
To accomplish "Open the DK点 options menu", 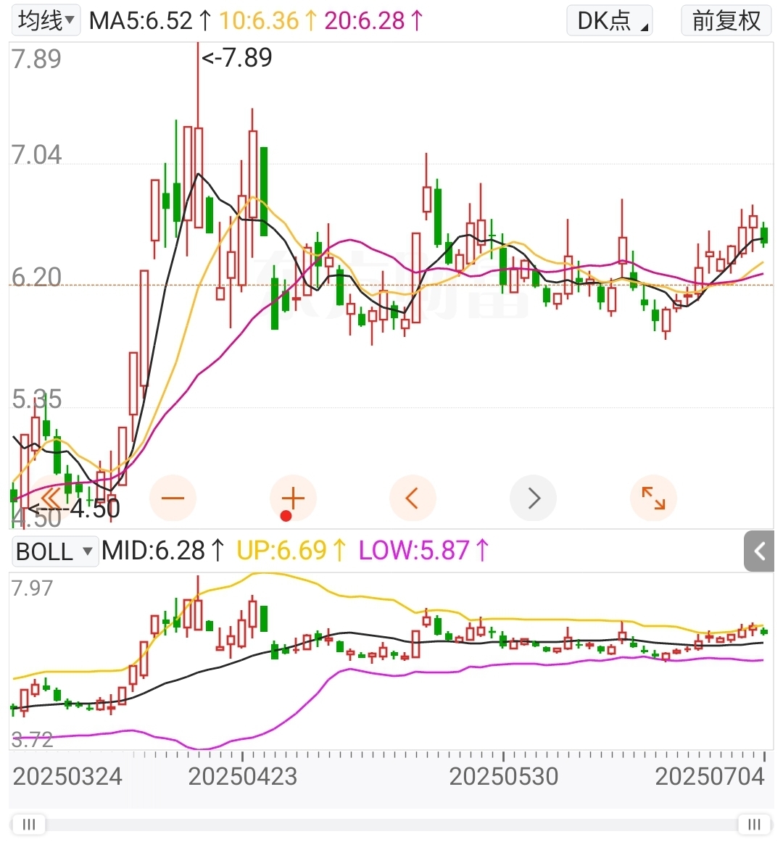I will click(610, 20).
